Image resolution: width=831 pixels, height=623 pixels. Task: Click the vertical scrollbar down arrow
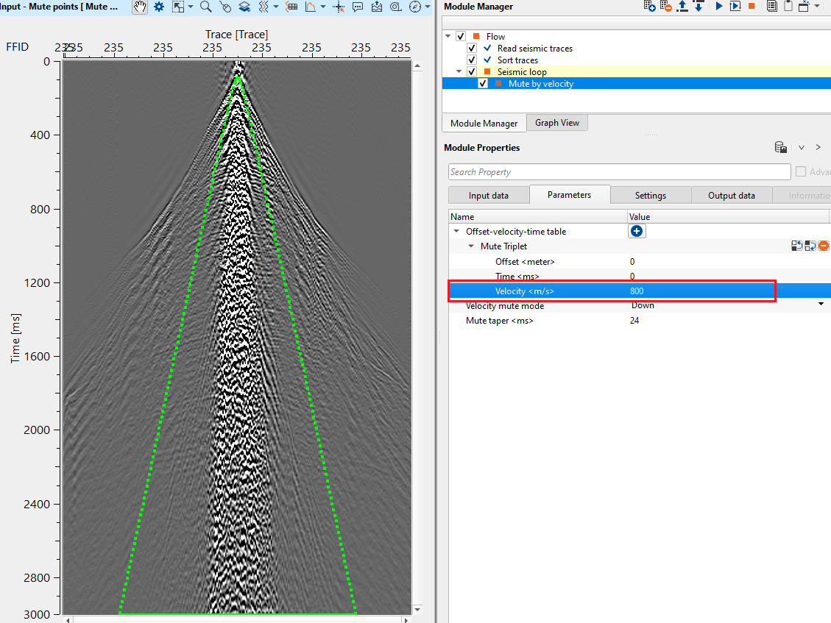point(418,610)
